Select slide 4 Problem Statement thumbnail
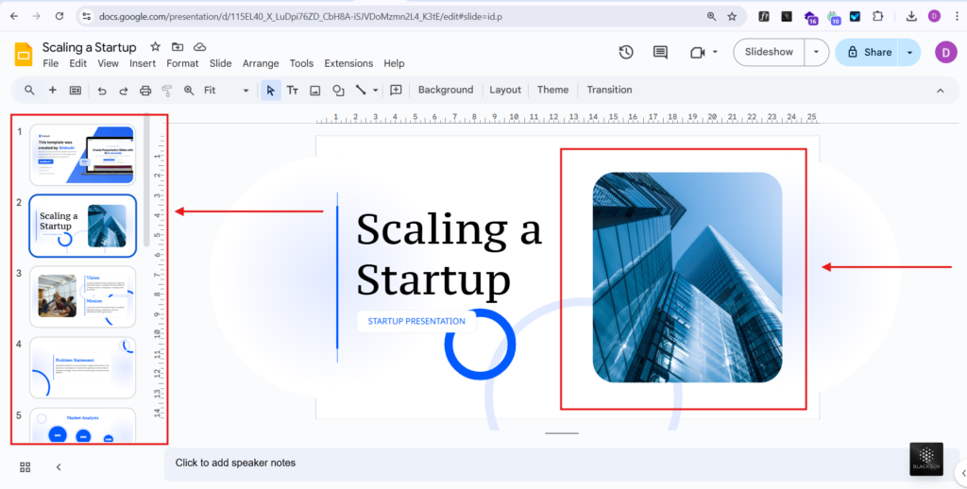 click(83, 367)
